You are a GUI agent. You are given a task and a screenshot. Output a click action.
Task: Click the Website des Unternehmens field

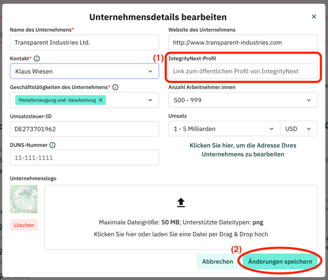(243, 43)
